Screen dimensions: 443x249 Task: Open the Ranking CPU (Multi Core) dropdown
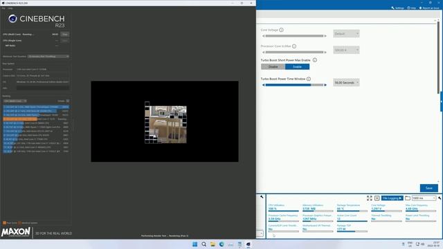pos(15,101)
